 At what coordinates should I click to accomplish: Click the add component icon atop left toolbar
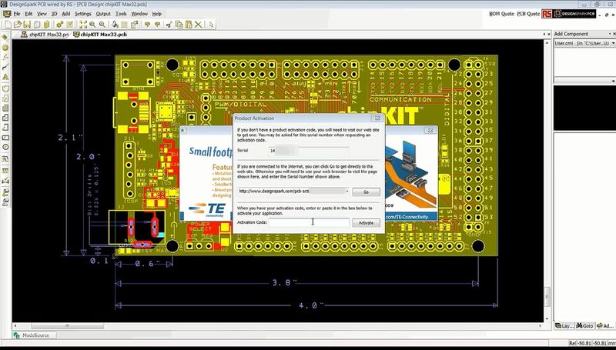[x=5, y=37]
